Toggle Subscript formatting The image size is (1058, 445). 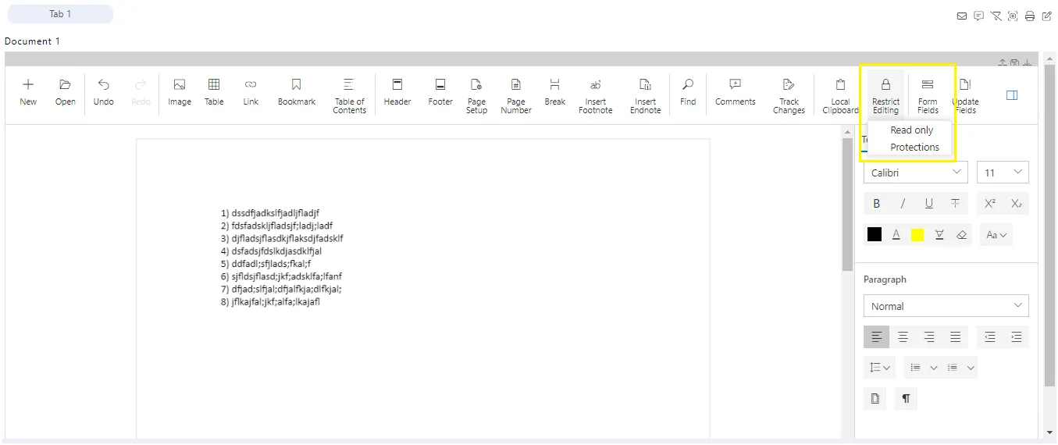pyautogui.click(x=1016, y=203)
